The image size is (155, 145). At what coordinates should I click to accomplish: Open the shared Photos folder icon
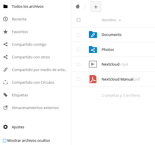click(93, 49)
